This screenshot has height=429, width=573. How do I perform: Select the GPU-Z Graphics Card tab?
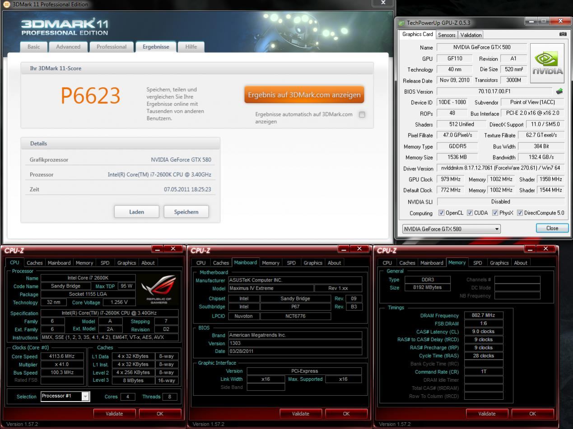[x=418, y=34]
